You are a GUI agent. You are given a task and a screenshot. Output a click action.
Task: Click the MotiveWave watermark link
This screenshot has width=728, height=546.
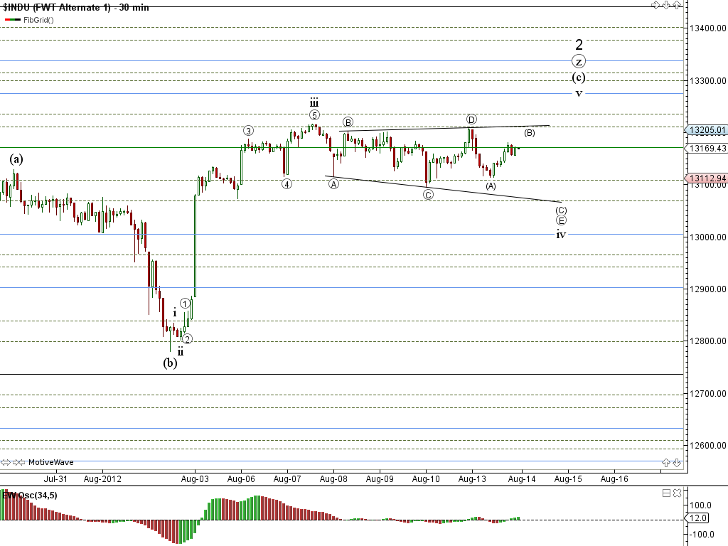(50, 462)
